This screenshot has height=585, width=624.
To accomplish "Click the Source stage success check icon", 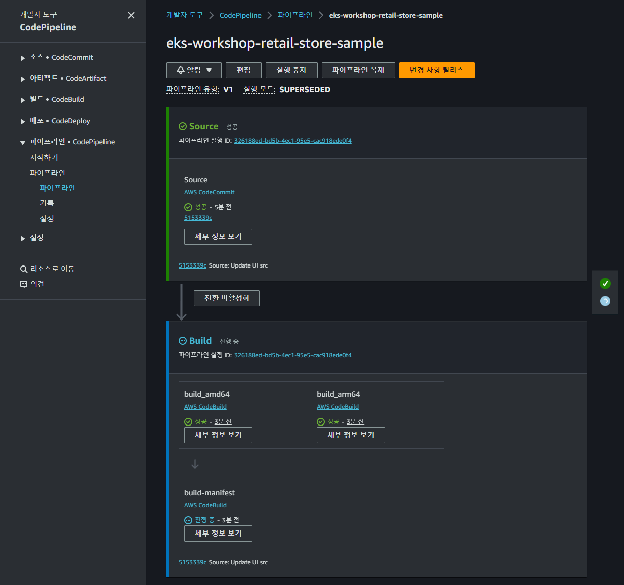I will tap(183, 126).
